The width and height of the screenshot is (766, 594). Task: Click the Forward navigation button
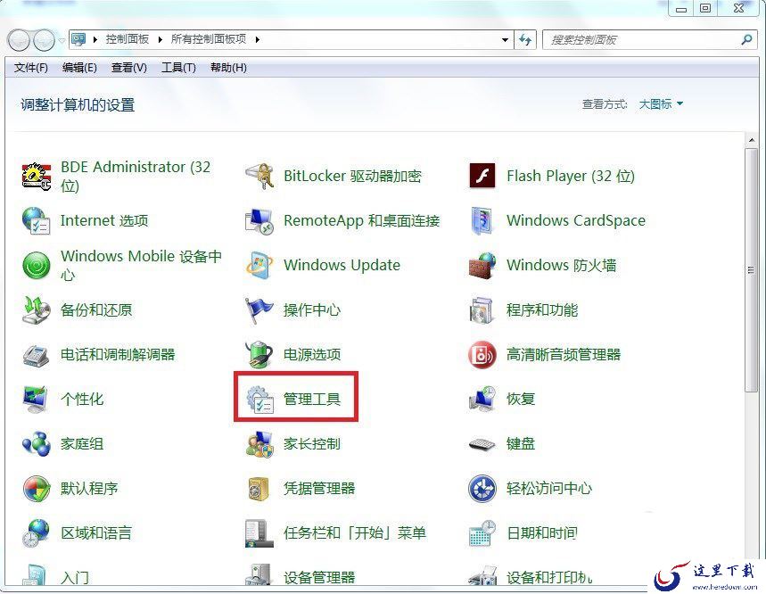click(x=44, y=40)
